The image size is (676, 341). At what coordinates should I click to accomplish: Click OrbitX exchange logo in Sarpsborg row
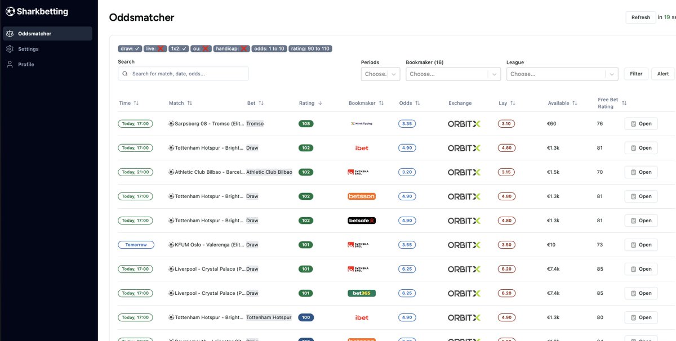pyautogui.click(x=464, y=124)
